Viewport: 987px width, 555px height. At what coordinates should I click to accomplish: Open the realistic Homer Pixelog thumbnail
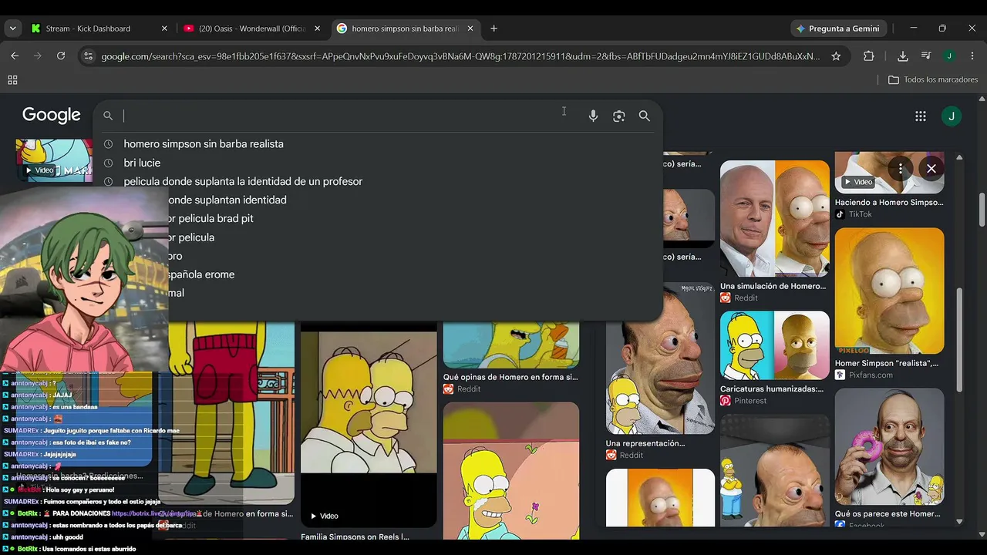889,291
